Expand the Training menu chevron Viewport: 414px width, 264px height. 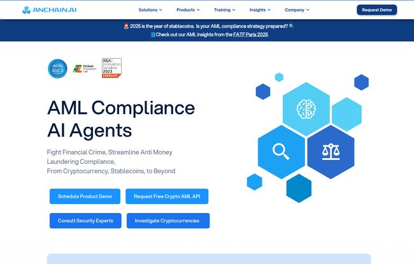[234, 10]
